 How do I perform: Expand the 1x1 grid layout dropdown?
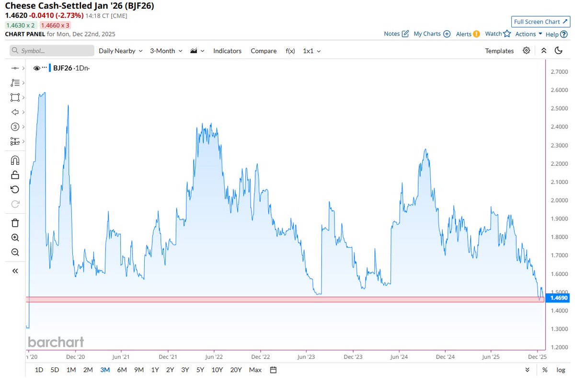(312, 51)
